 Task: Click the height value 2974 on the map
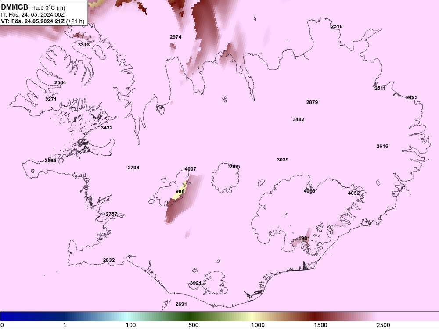coord(176,37)
